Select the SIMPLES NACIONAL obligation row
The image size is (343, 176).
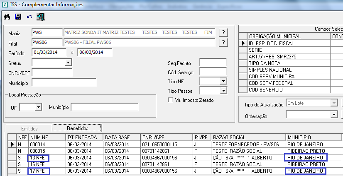point(285,70)
